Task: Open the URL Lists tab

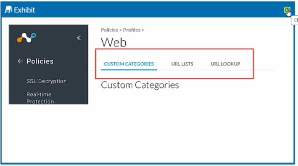Action: click(182, 64)
